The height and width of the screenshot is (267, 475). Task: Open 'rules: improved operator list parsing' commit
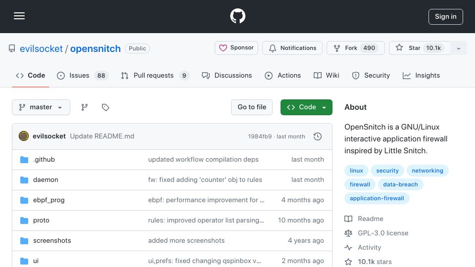click(x=206, y=221)
